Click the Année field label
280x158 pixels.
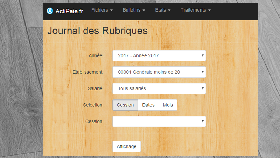click(96, 55)
